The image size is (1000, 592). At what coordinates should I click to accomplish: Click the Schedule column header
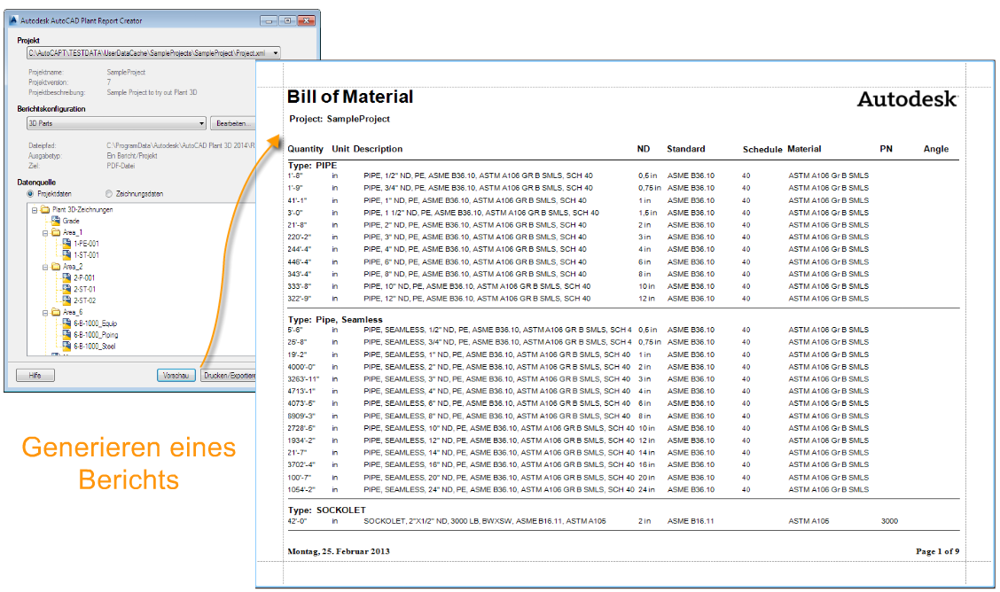pyautogui.click(x=762, y=149)
